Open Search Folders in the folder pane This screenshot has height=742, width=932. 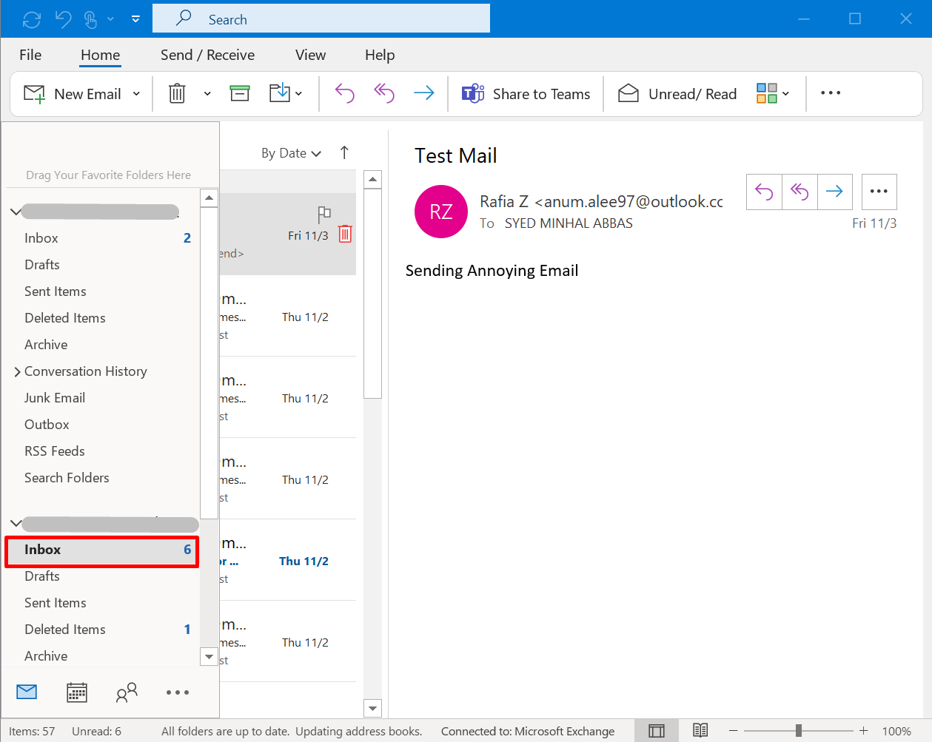[x=67, y=478]
